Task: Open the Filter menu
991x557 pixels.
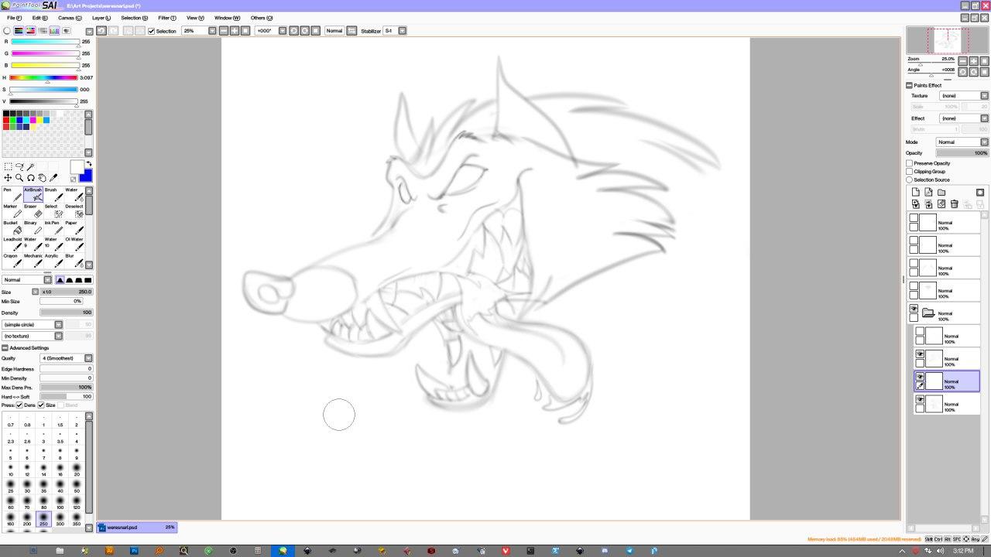Action: click(x=166, y=18)
